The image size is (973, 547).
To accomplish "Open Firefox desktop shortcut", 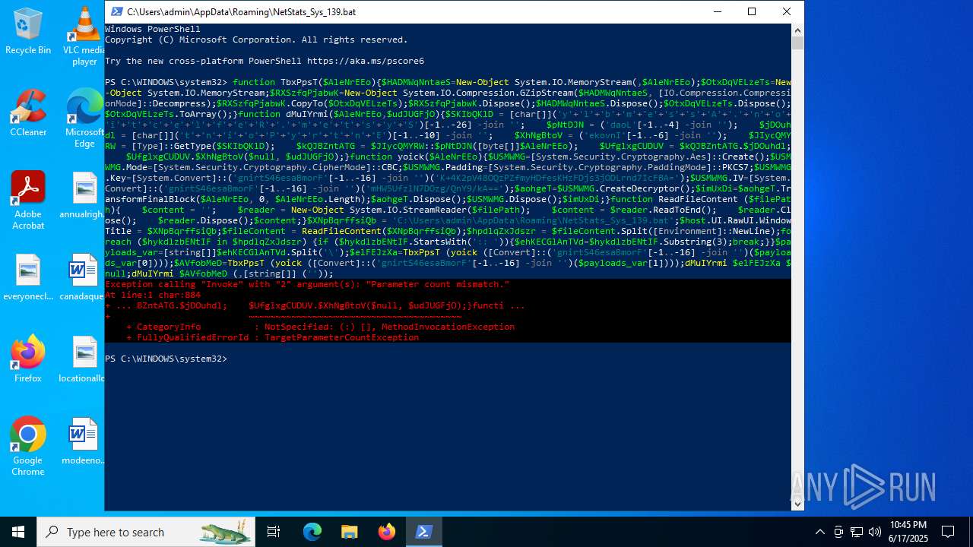I will click(28, 359).
